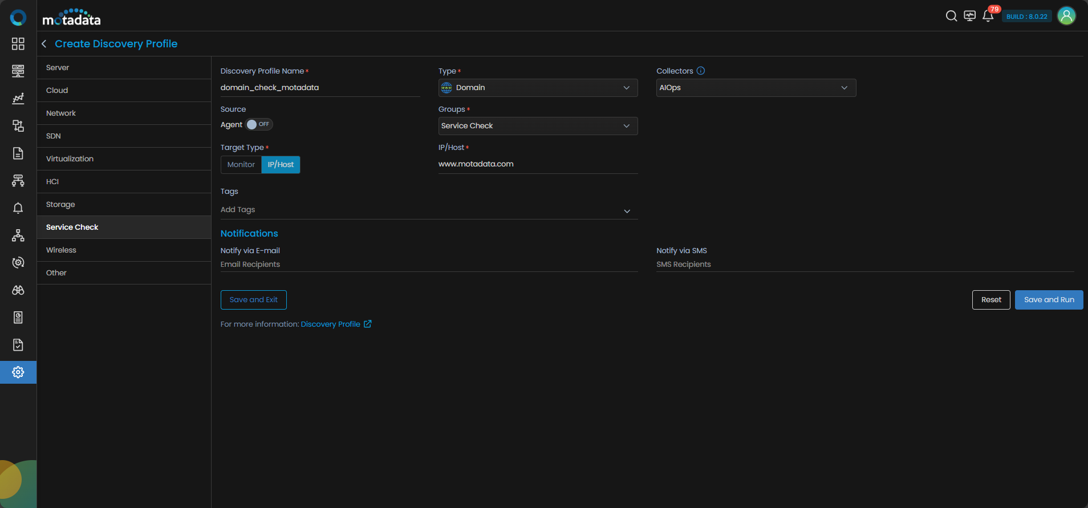1088x508 pixels.
Task: Open the notifications bell with 79 badge
Action: click(988, 16)
